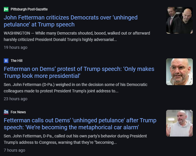Click snippet starting 'While many Democrats shouted'
The height and width of the screenshot is (156, 196).
(77, 36)
